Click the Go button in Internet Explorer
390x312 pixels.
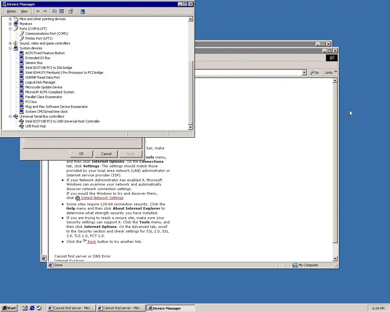coord(315,73)
